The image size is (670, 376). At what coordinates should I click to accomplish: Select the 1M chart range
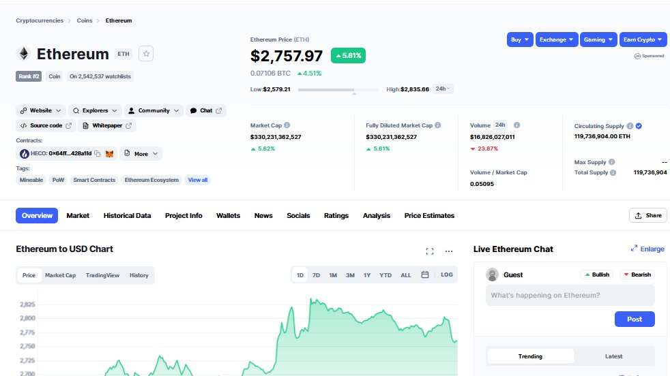pos(333,275)
